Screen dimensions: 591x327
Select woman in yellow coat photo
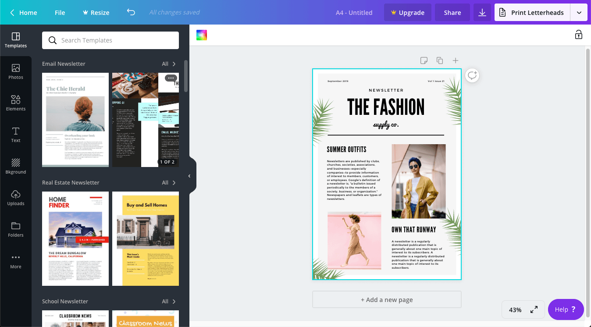(x=419, y=181)
